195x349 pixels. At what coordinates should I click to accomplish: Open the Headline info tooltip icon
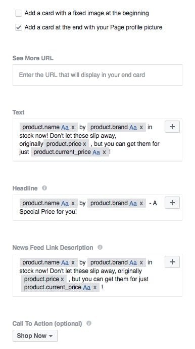(x=44, y=188)
